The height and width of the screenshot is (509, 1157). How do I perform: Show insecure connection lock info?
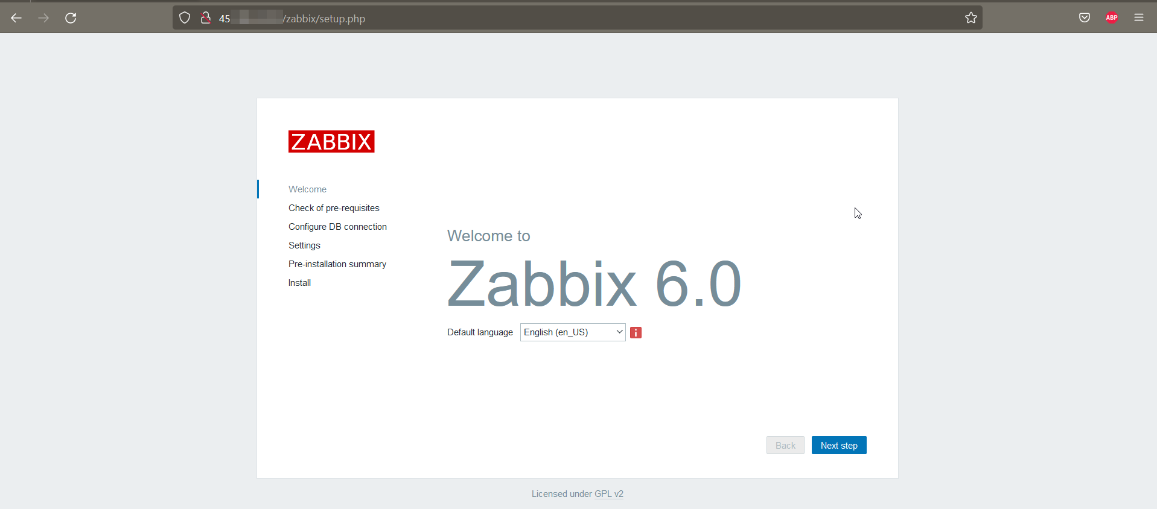(x=206, y=18)
